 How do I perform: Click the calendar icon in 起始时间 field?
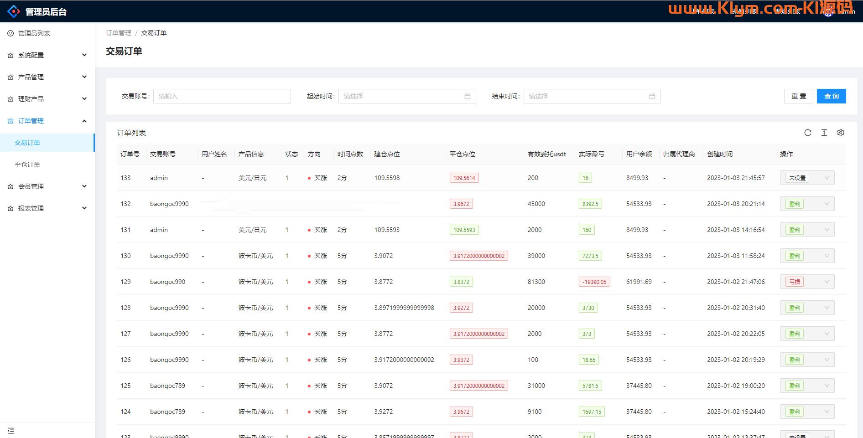click(467, 96)
